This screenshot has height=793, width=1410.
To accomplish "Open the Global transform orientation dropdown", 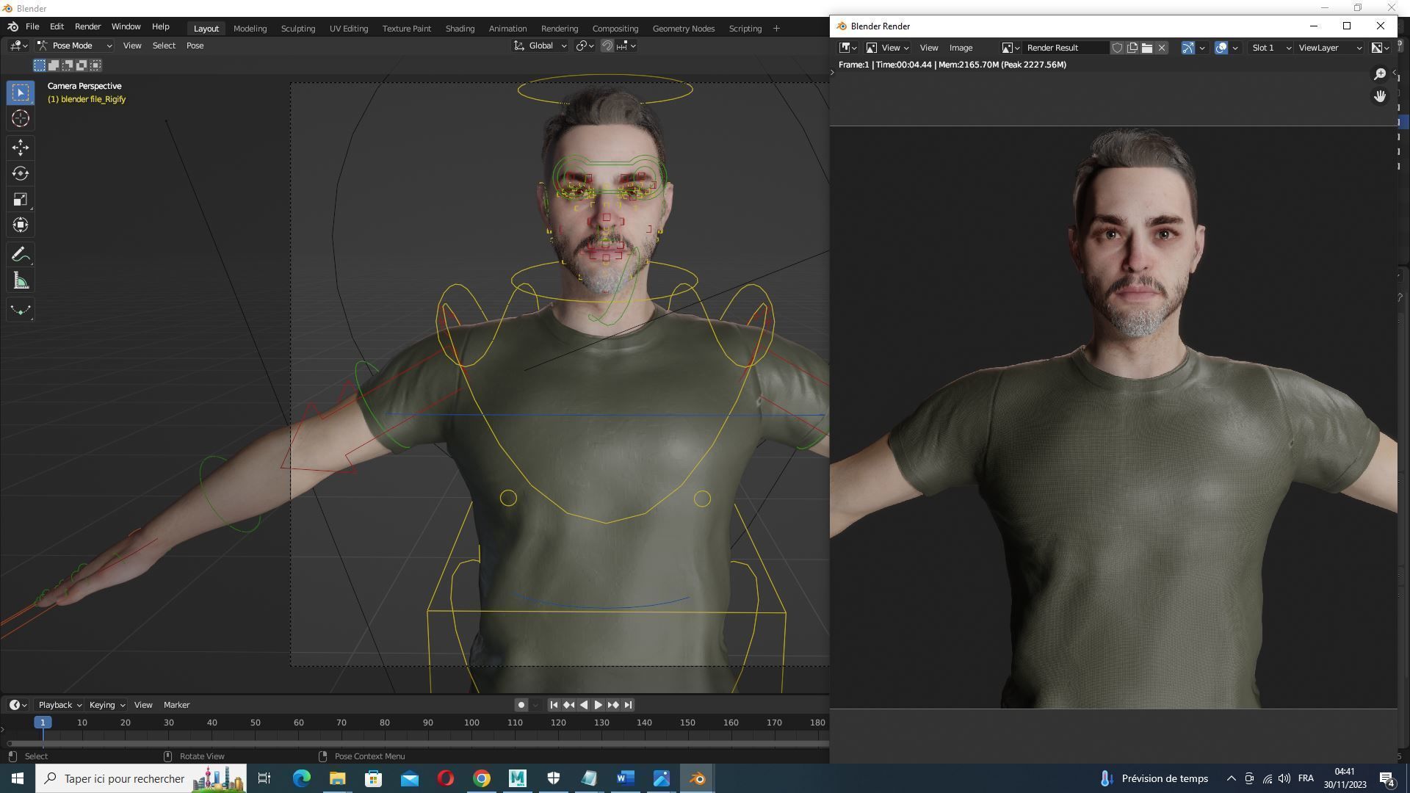I will (540, 46).
